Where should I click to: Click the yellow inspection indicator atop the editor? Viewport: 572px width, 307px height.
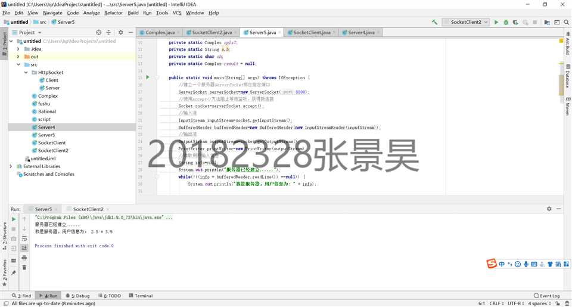(561, 41)
